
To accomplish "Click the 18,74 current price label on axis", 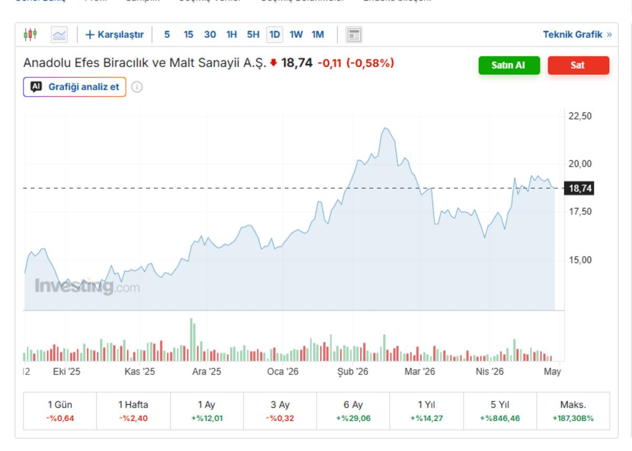I will click(x=579, y=188).
